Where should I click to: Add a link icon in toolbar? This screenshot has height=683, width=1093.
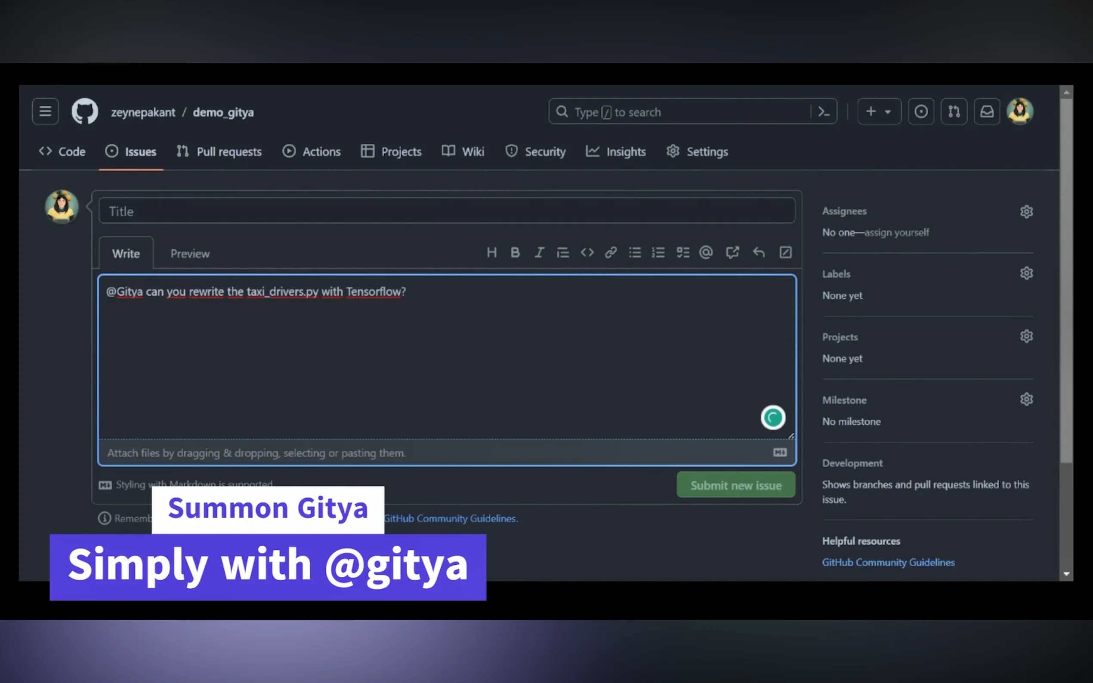[611, 252]
